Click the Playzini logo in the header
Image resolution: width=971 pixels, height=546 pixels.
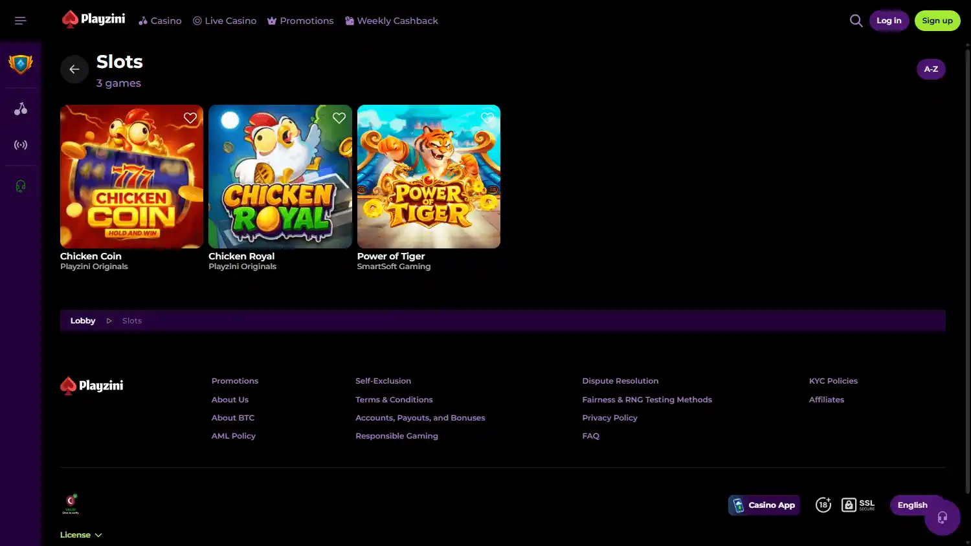coord(93,19)
